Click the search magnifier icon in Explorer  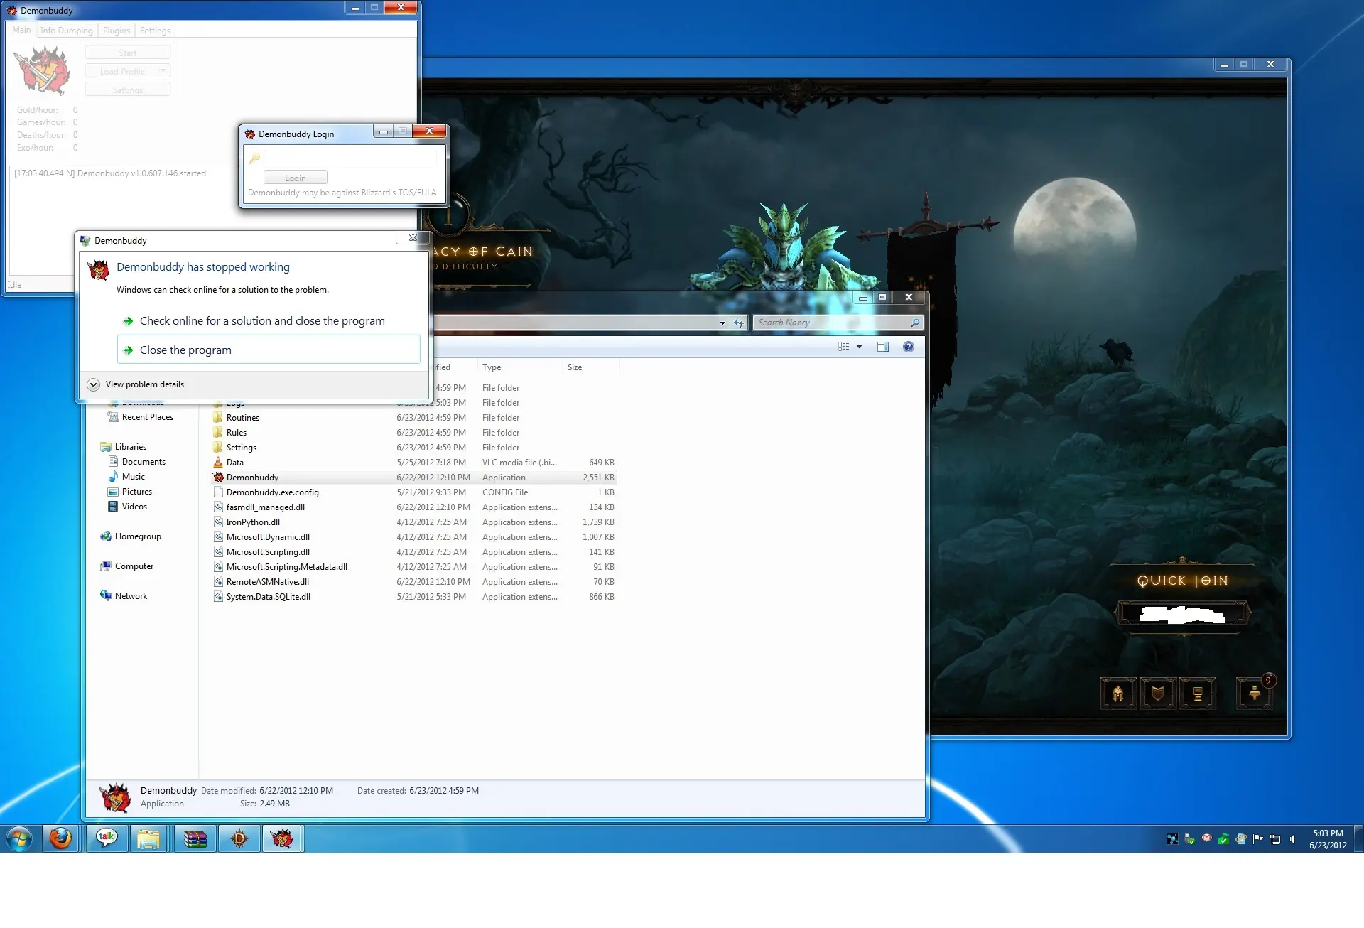(x=915, y=323)
